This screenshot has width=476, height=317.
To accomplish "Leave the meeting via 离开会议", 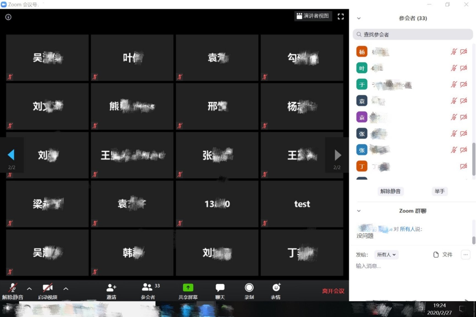I will tap(333, 291).
